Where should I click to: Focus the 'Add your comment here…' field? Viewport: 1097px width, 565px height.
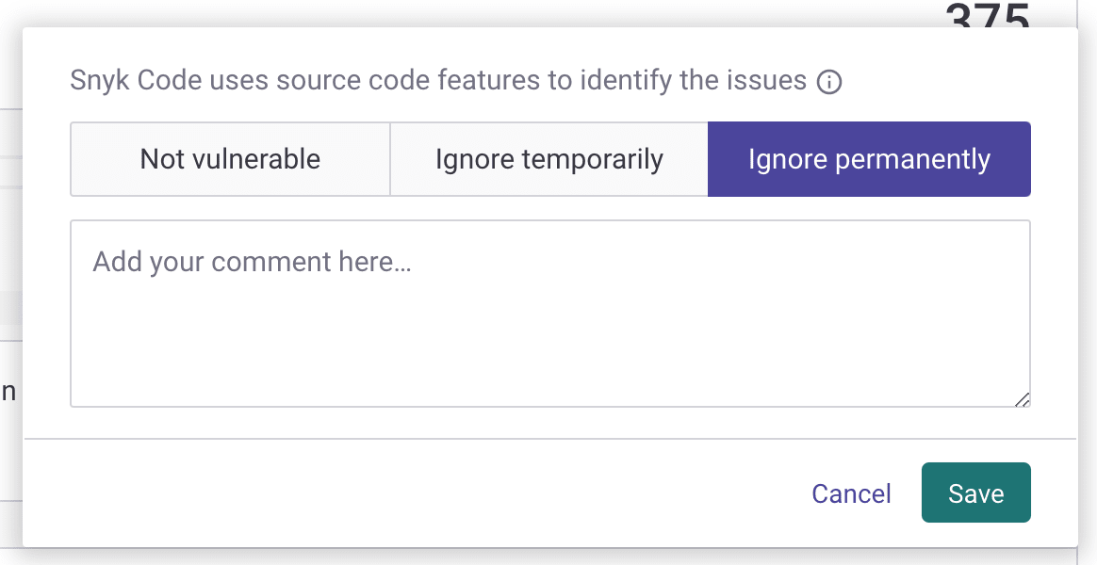point(549,314)
